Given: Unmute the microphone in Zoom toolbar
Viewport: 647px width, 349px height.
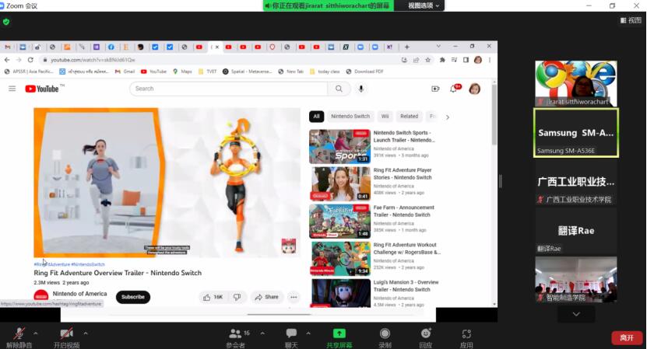Looking at the screenshot, I should point(19,337).
